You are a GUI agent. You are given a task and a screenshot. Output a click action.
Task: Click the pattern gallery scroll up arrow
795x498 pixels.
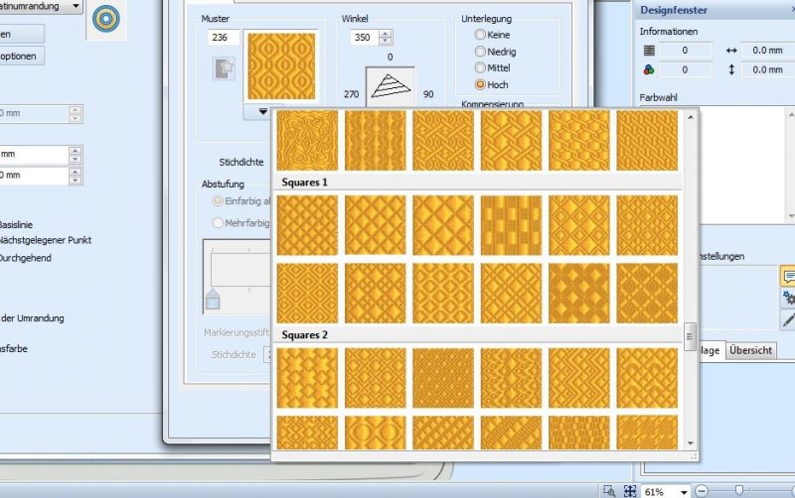click(690, 117)
